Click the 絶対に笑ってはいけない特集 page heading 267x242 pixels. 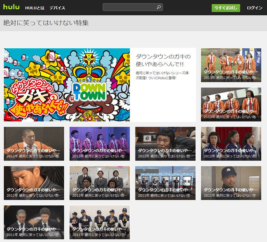tap(46, 23)
